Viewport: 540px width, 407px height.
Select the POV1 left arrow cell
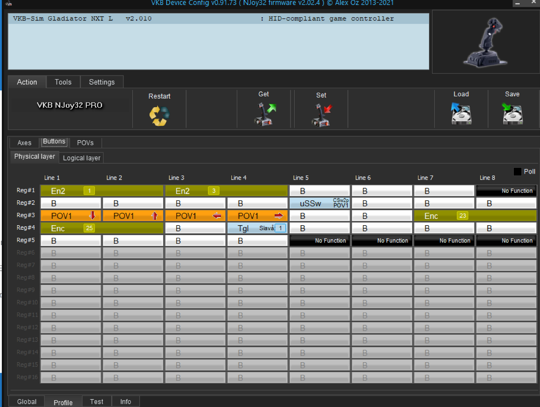point(195,216)
